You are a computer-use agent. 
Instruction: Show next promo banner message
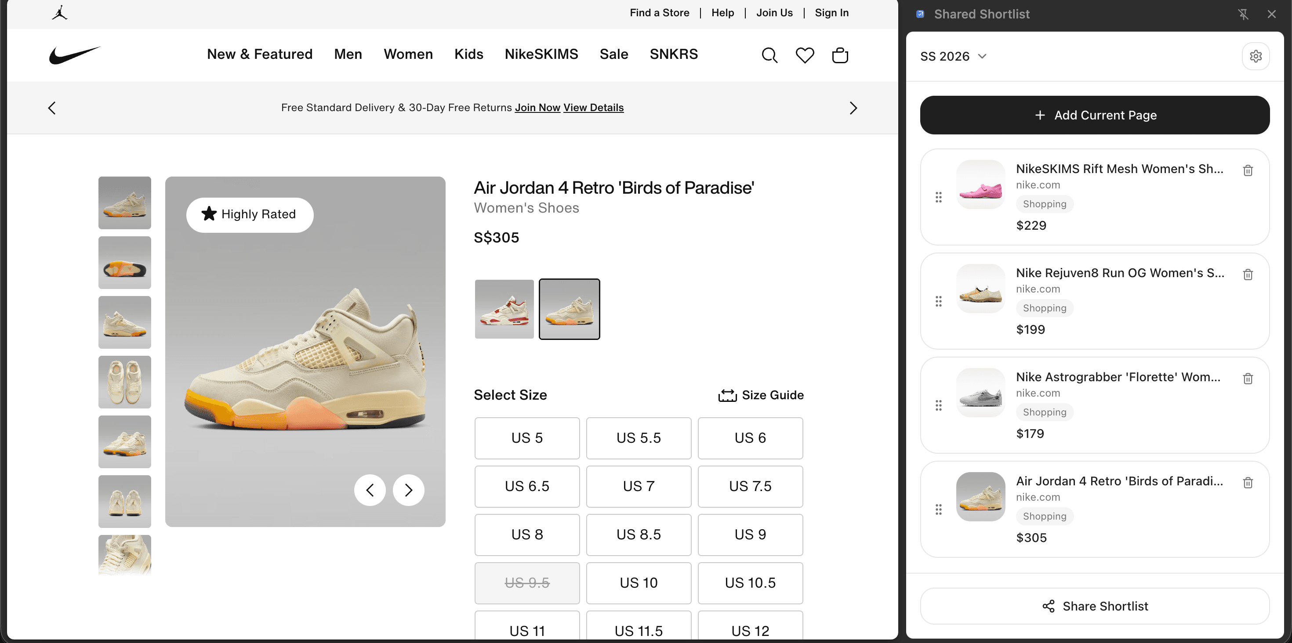click(853, 108)
